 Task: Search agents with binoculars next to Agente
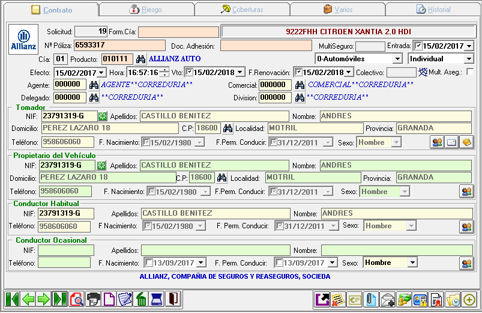pos(94,85)
